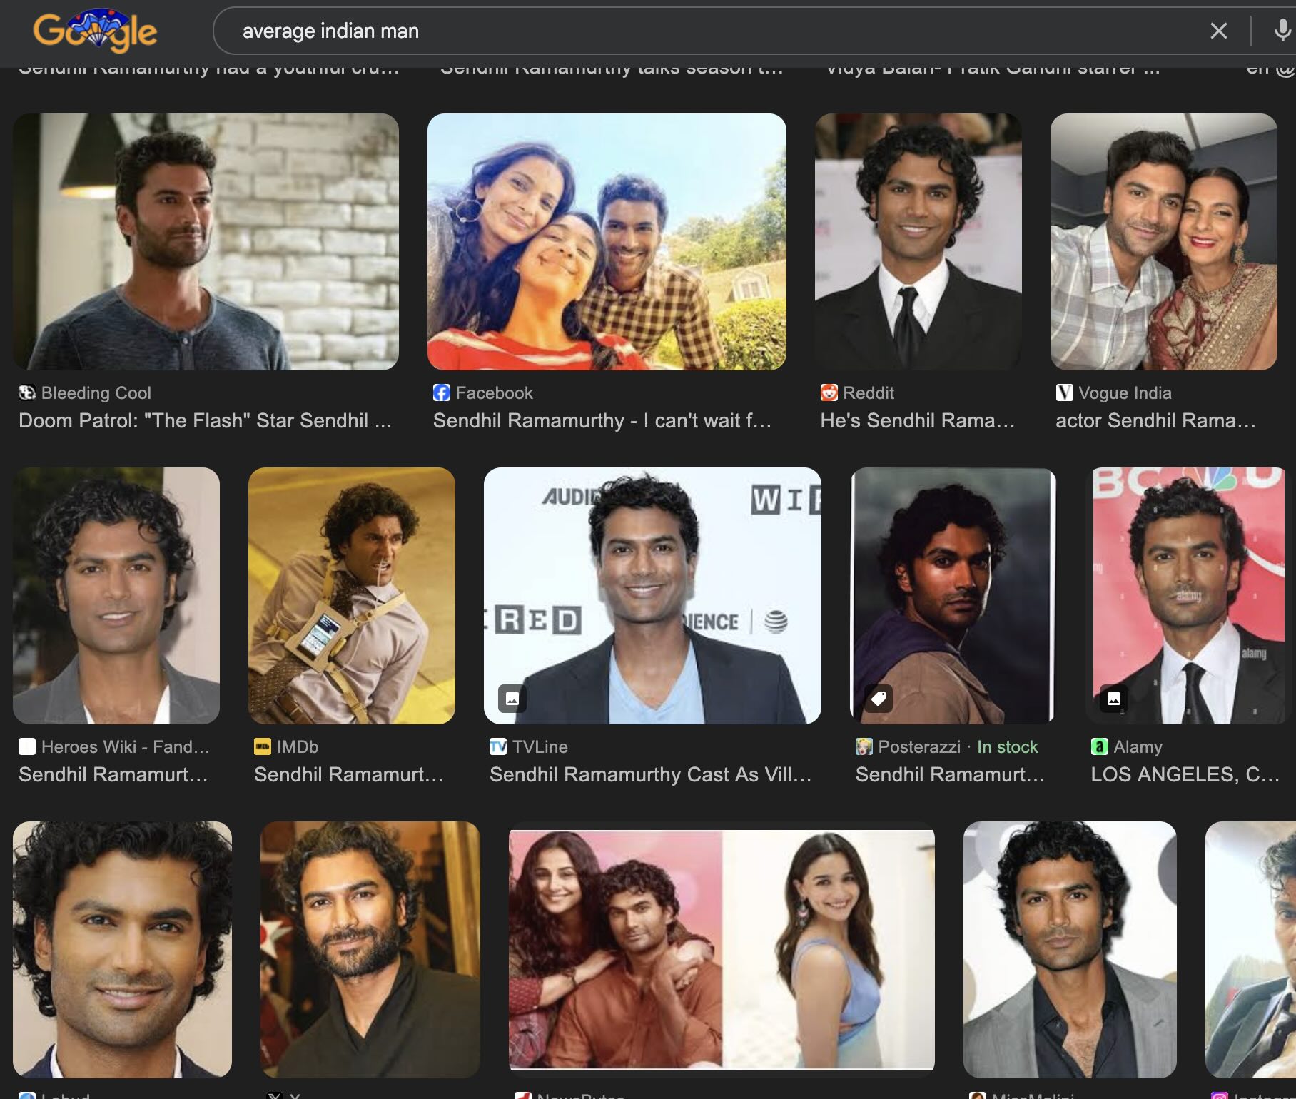Click the Reddit favicon
1296x1099 pixels.
[829, 392]
